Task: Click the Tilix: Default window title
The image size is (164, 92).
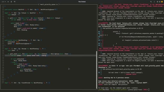Action: (82, 2)
